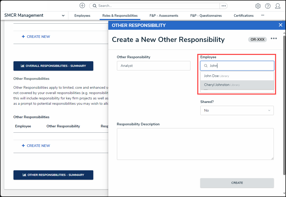Close the Other Responsibility panel
286x197 pixels.
point(280,25)
